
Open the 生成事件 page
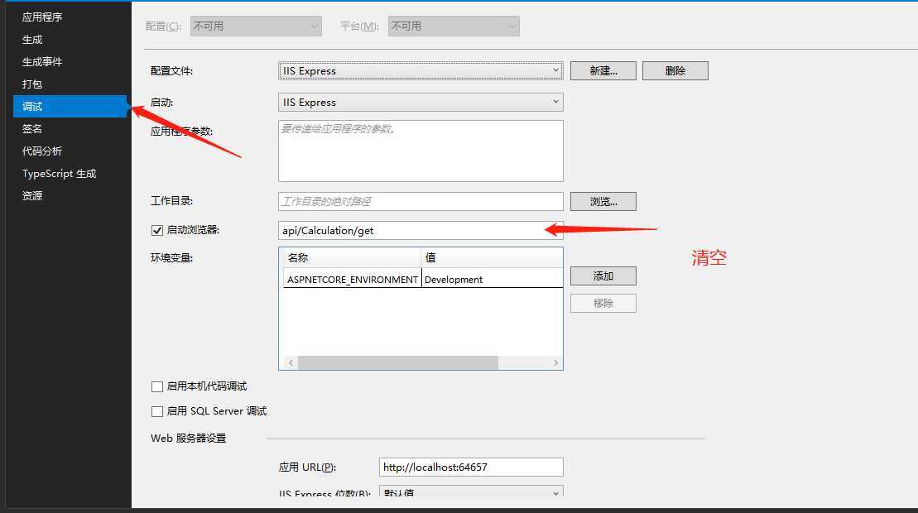(42, 61)
